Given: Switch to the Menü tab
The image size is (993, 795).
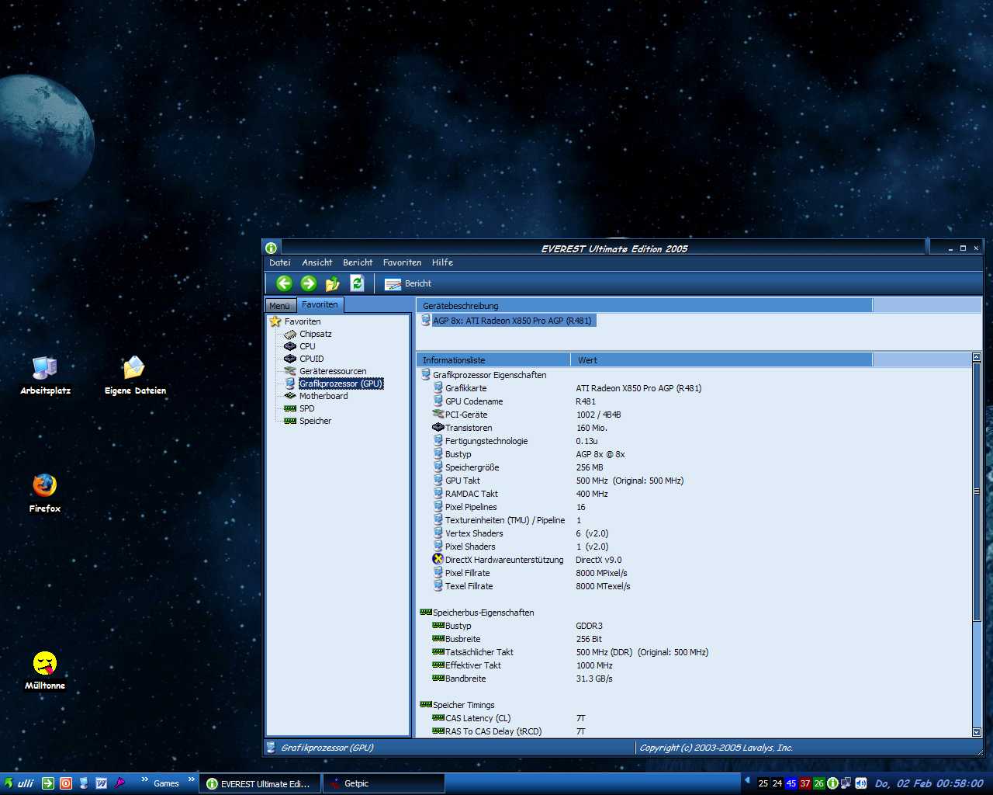Looking at the screenshot, I should (280, 306).
